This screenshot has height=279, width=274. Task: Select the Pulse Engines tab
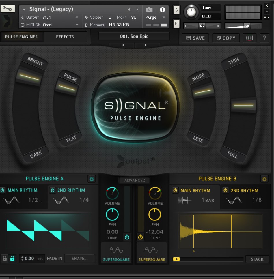(x=21, y=37)
